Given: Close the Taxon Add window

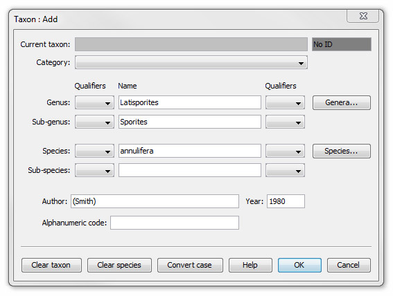Looking at the screenshot, I should 363,16.
